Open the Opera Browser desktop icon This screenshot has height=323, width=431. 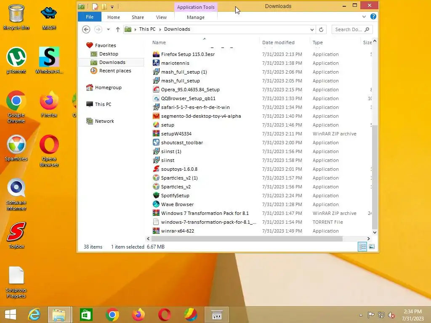pyautogui.click(x=49, y=151)
